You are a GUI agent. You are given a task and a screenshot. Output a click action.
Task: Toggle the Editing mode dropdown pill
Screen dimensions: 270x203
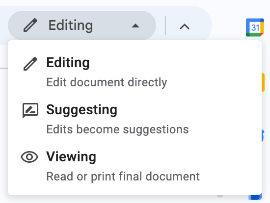82,25
